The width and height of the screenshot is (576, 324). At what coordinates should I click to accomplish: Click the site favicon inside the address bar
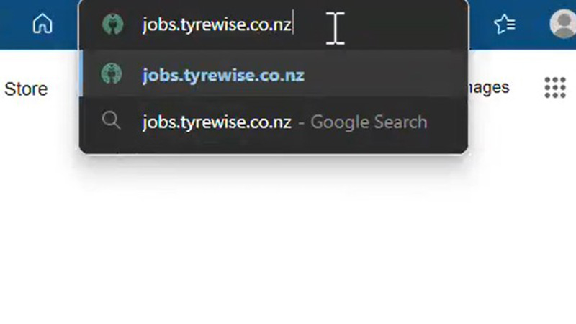pyautogui.click(x=112, y=24)
